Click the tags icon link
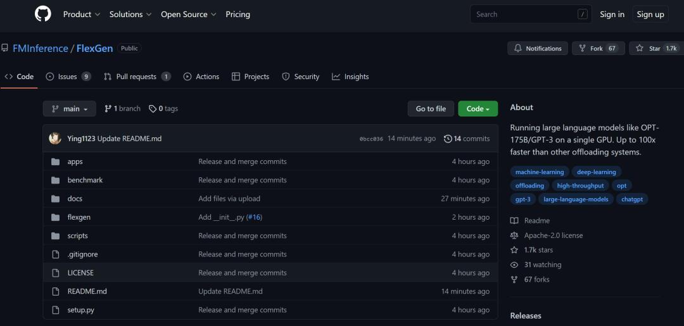 [x=153, y=109]
